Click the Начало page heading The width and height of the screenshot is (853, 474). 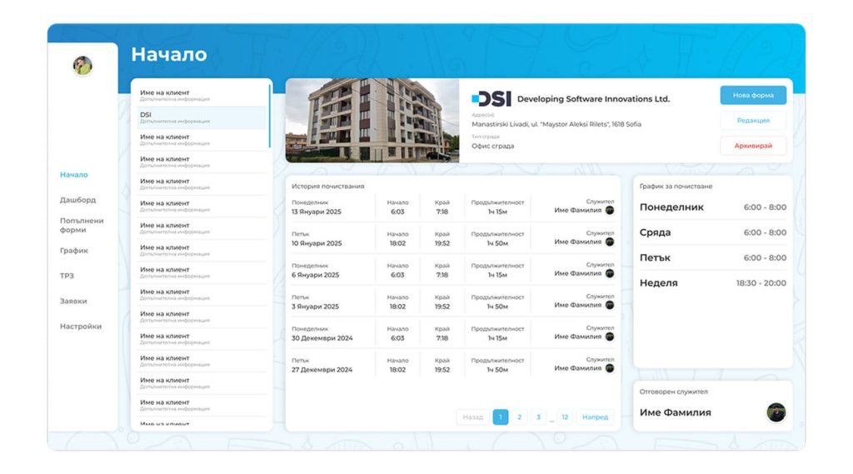(169, 54)
